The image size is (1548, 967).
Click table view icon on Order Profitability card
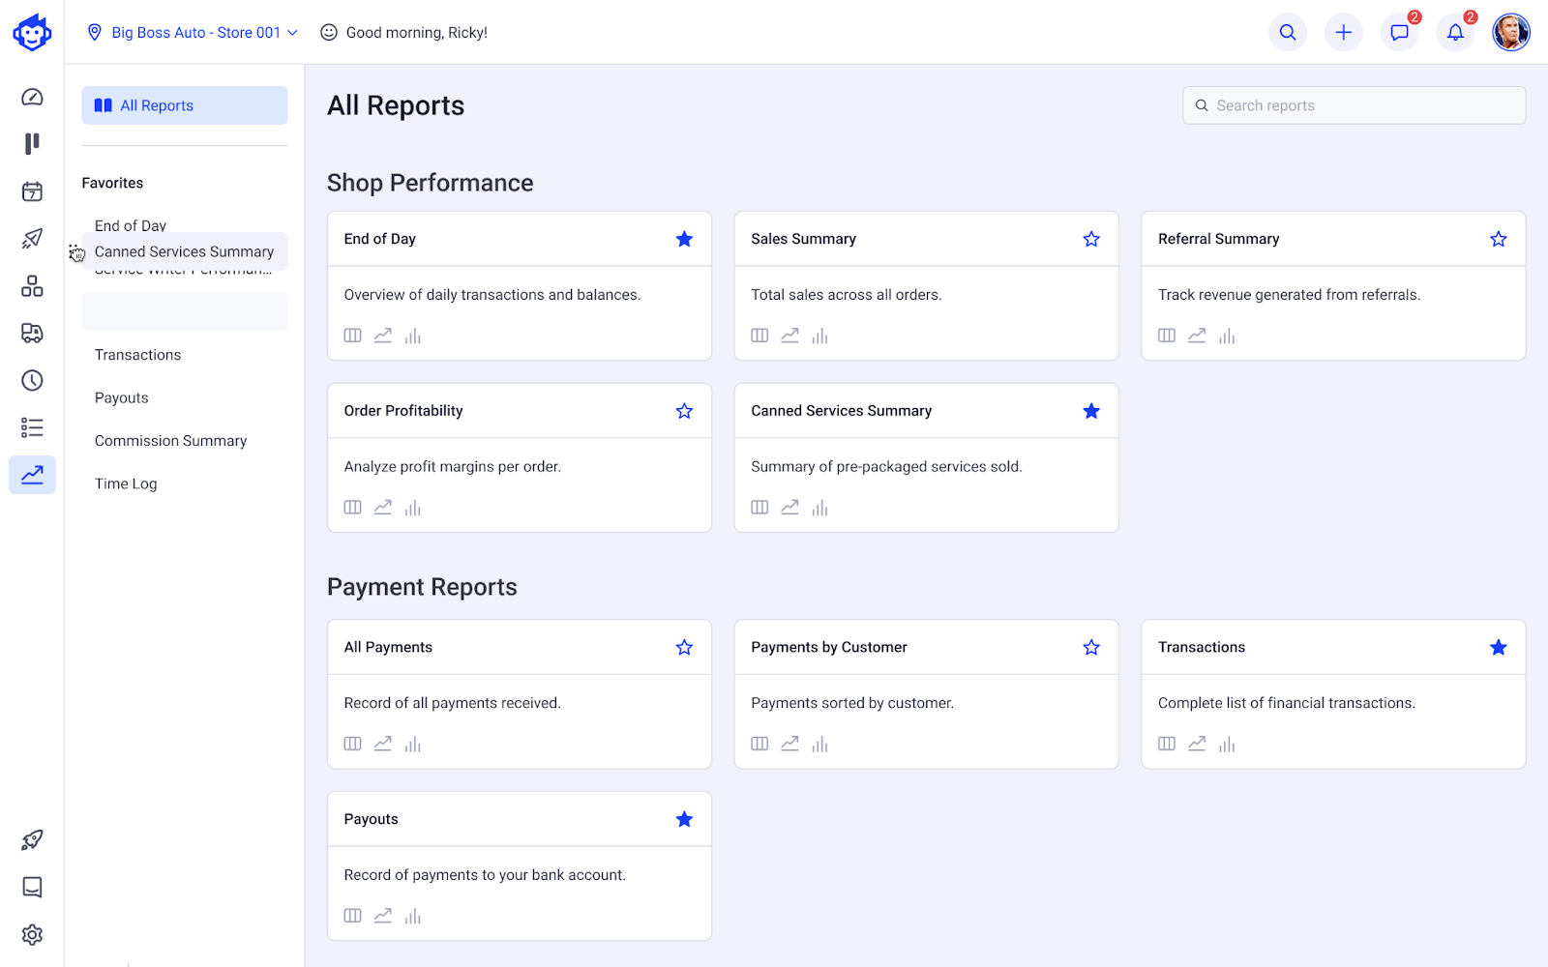(x=353, y=508)
